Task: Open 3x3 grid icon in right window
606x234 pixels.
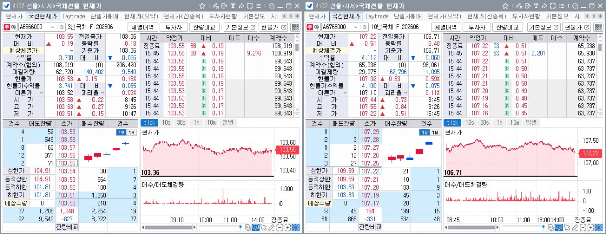Action: click(598, 27)
